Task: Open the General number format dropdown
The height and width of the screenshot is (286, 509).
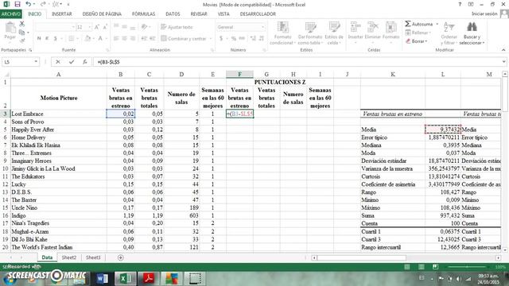Action: tap(262, 27)
